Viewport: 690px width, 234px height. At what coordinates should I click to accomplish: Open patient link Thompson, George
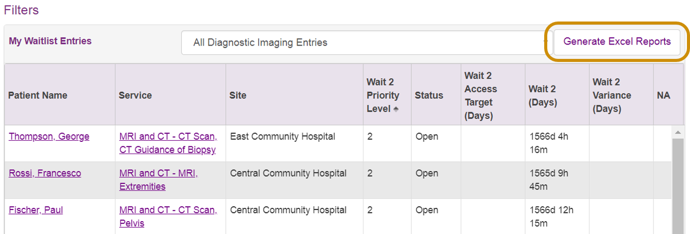click(x=49, y=137)
